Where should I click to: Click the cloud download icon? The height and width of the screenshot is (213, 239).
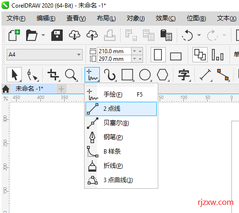pos(75,35)
